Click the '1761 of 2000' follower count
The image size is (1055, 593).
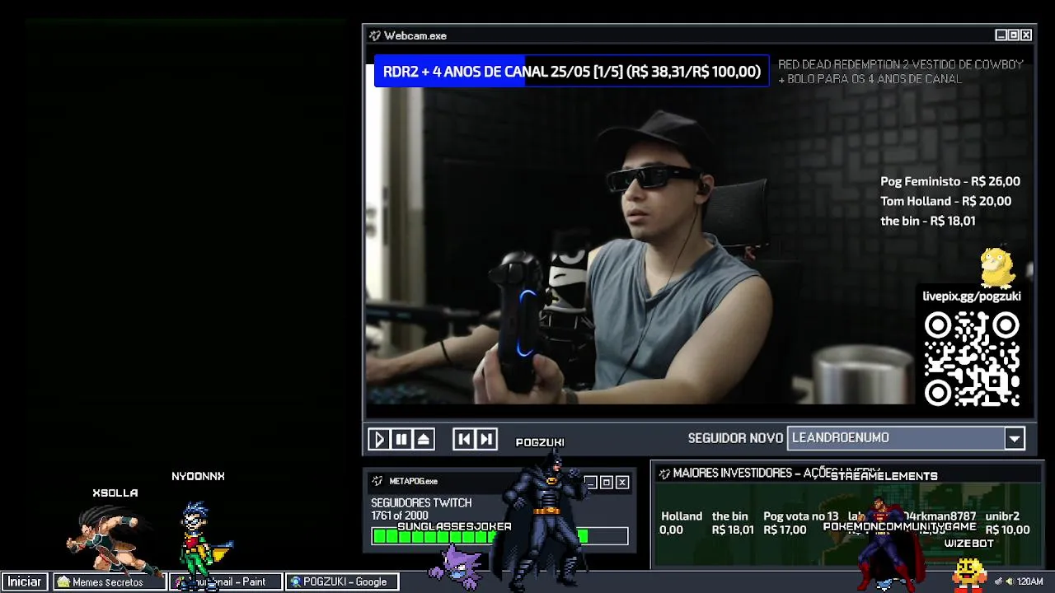click(399, 516)
